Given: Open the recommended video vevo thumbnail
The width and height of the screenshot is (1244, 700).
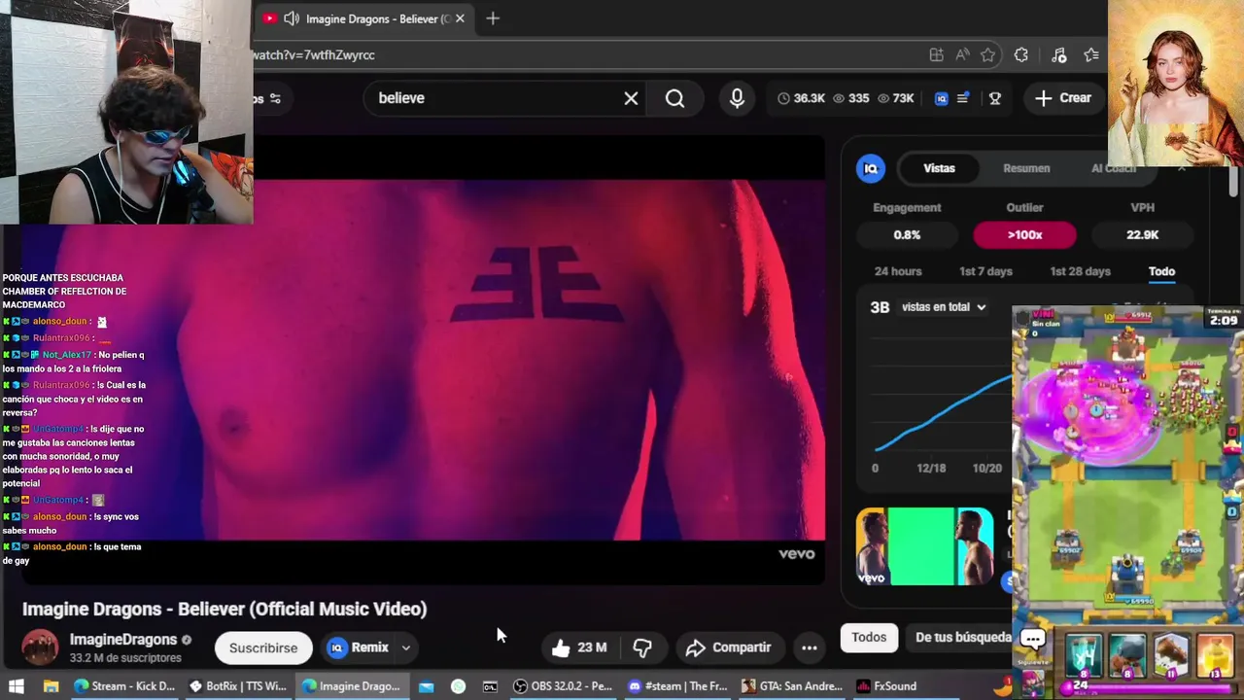Looking at the screenshot, I should [x=924, y=546].
